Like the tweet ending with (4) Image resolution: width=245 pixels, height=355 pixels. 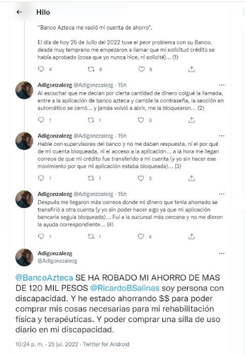click(141, 236)
